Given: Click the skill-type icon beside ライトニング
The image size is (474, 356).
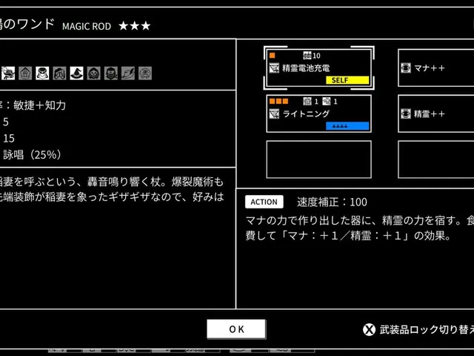Looking at the screenshot, I should (274, 114).
